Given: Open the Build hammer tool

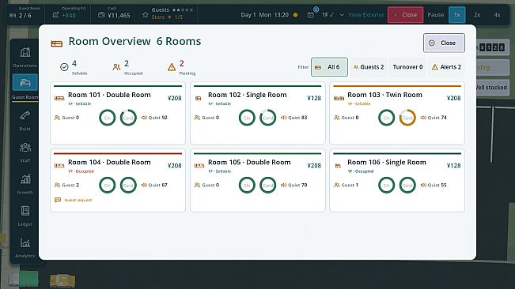Looking at the screenshot, I should coord(25,115).
